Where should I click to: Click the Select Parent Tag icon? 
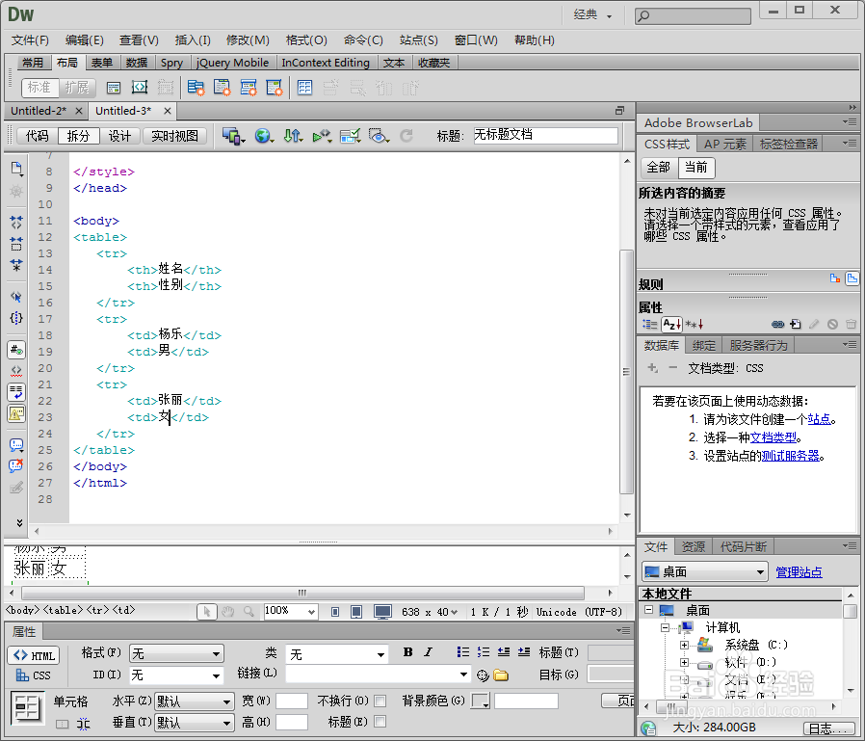tap(16, 297)
